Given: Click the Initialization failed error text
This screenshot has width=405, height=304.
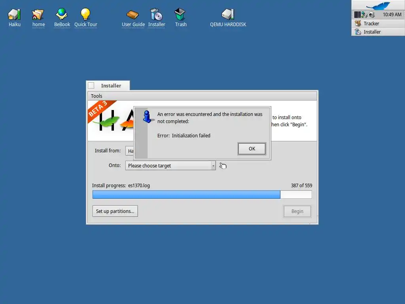Looking at the screenshot, I should 191,135.
